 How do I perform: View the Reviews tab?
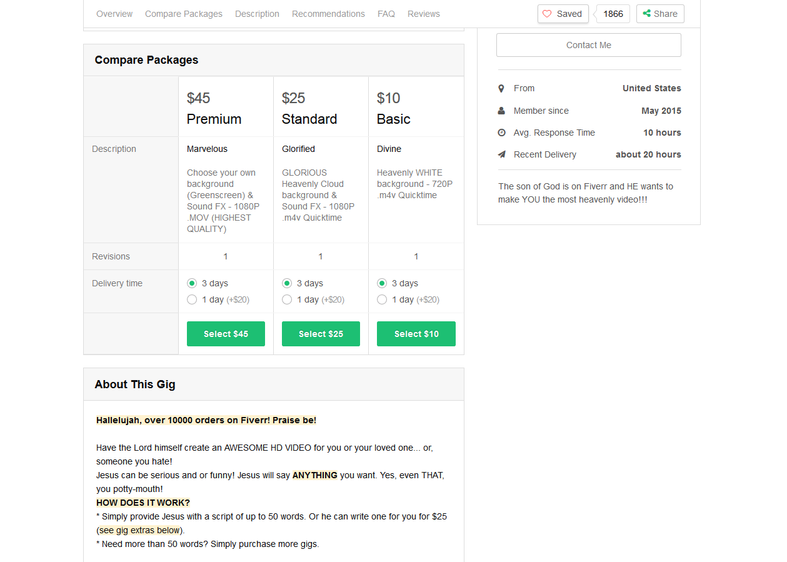(424, 14)
